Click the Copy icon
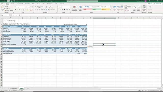The height and width of the screenshot is (92, 163). pos(5,8)
